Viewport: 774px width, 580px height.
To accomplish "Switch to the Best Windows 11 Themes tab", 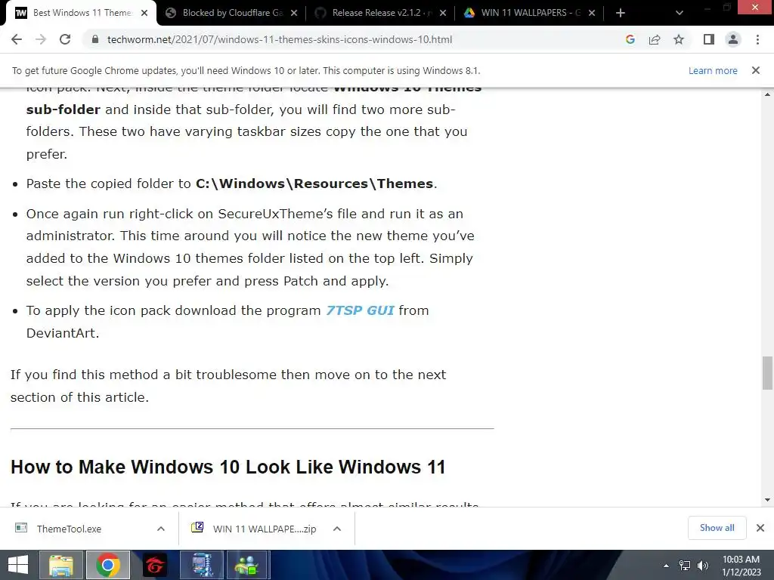I will coord(82,13).
